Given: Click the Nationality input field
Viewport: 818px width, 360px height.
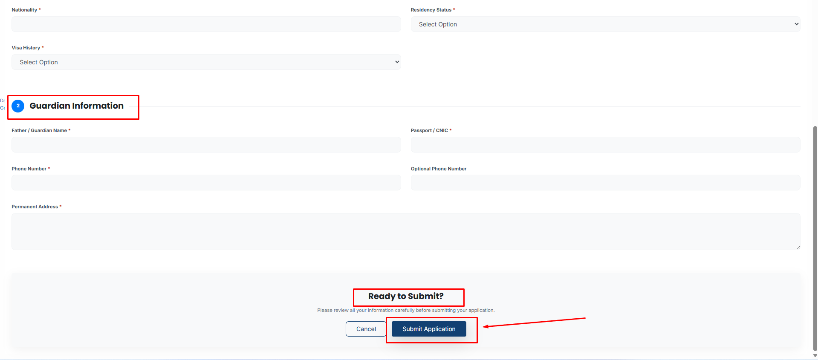Looking at the screenshot, I should (206, 24).
